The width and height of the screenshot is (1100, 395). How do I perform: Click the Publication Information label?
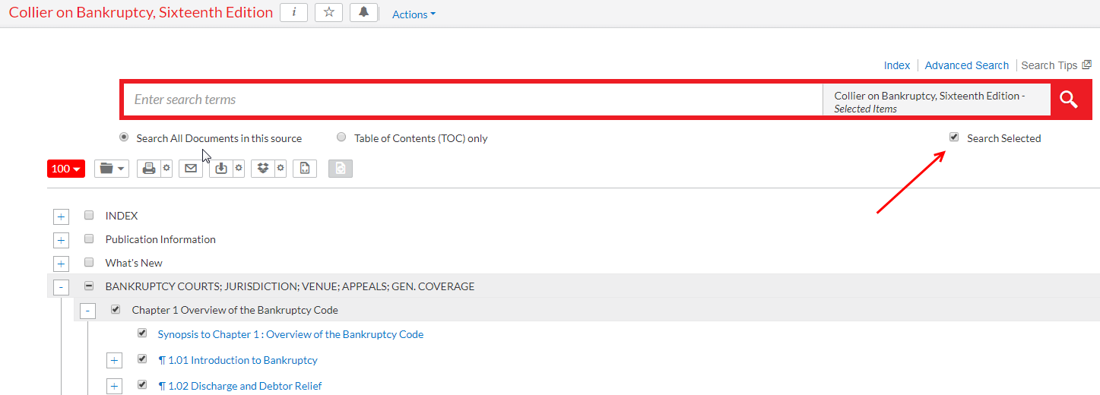coord(160,239)
